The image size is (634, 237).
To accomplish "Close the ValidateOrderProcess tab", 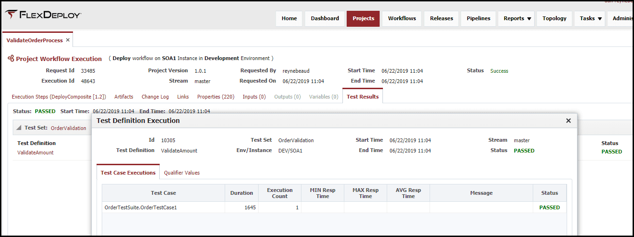I will coord(68,40).
